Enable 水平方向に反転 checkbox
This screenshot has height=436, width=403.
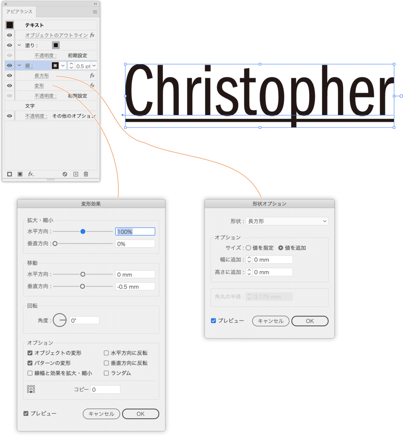[106, 353]
